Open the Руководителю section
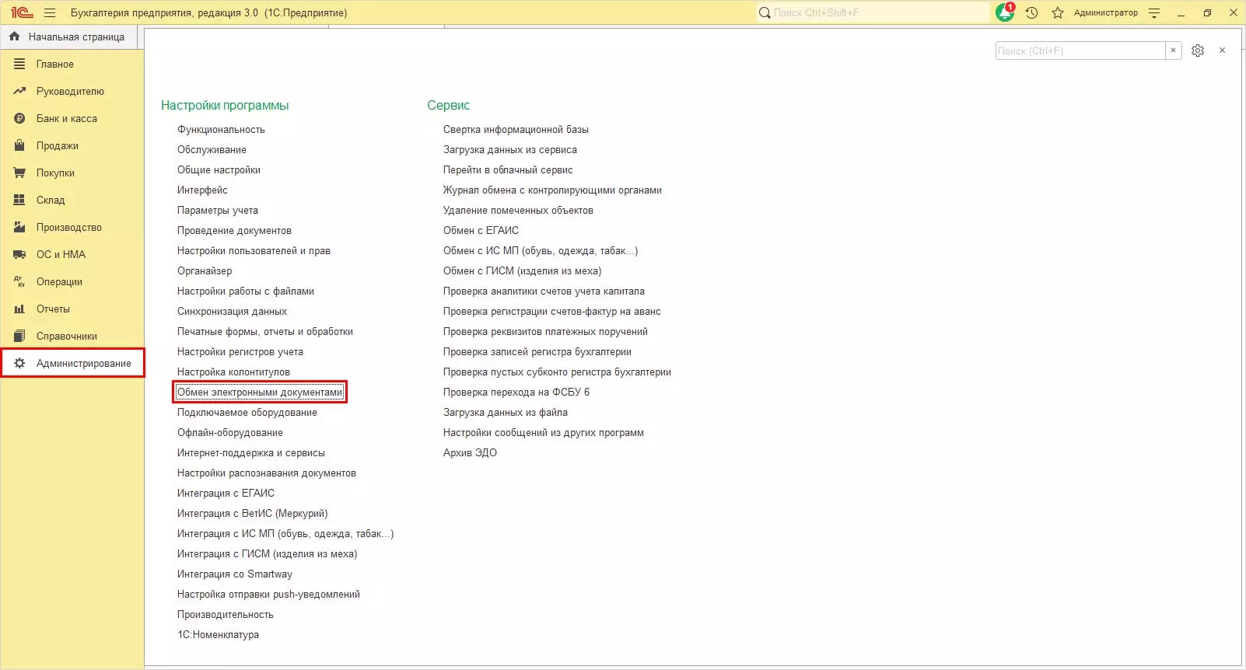This screenshot has width=1246, height=670. (72, 91)
